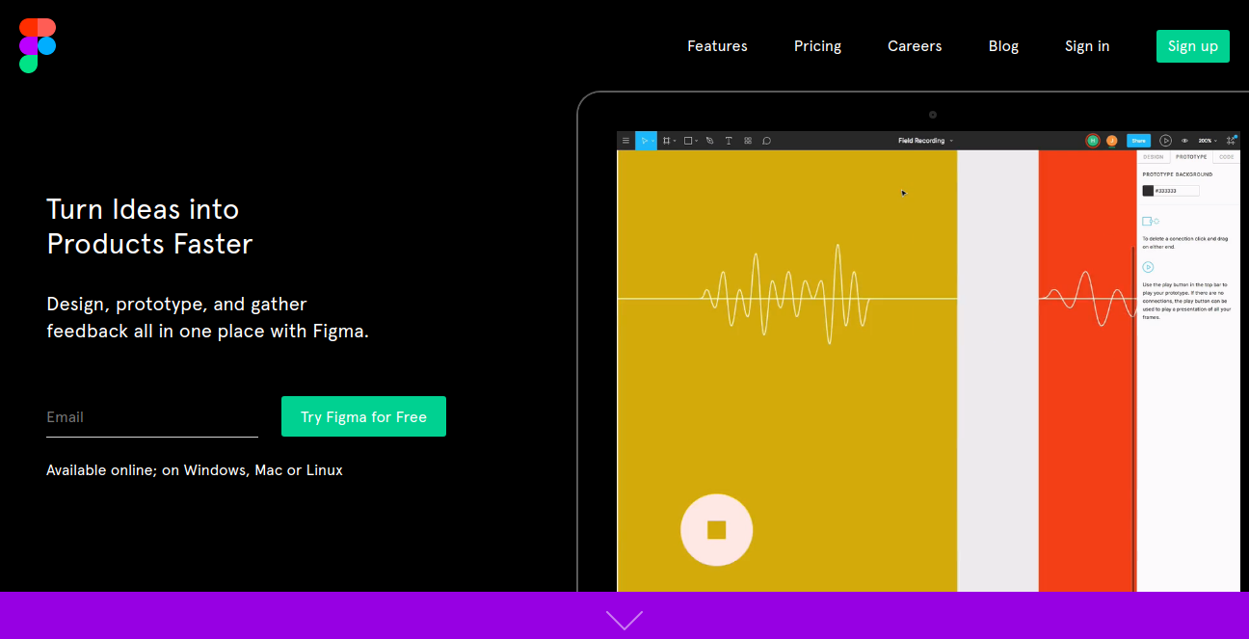This screenshot has width=1249, height=639.
Task: Click the down chevron on purple bar
Action: click(x=624, y=620)
